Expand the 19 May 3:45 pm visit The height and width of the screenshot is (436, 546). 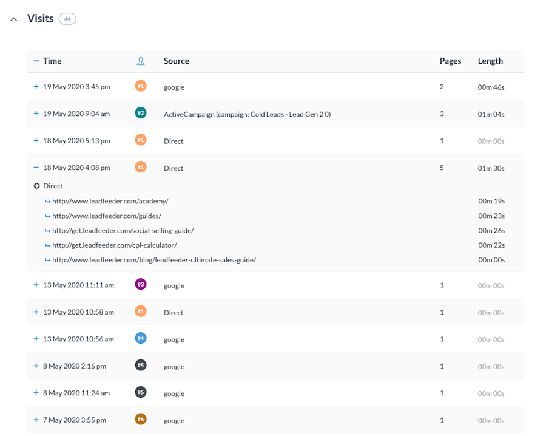click(x=36, y=86)
